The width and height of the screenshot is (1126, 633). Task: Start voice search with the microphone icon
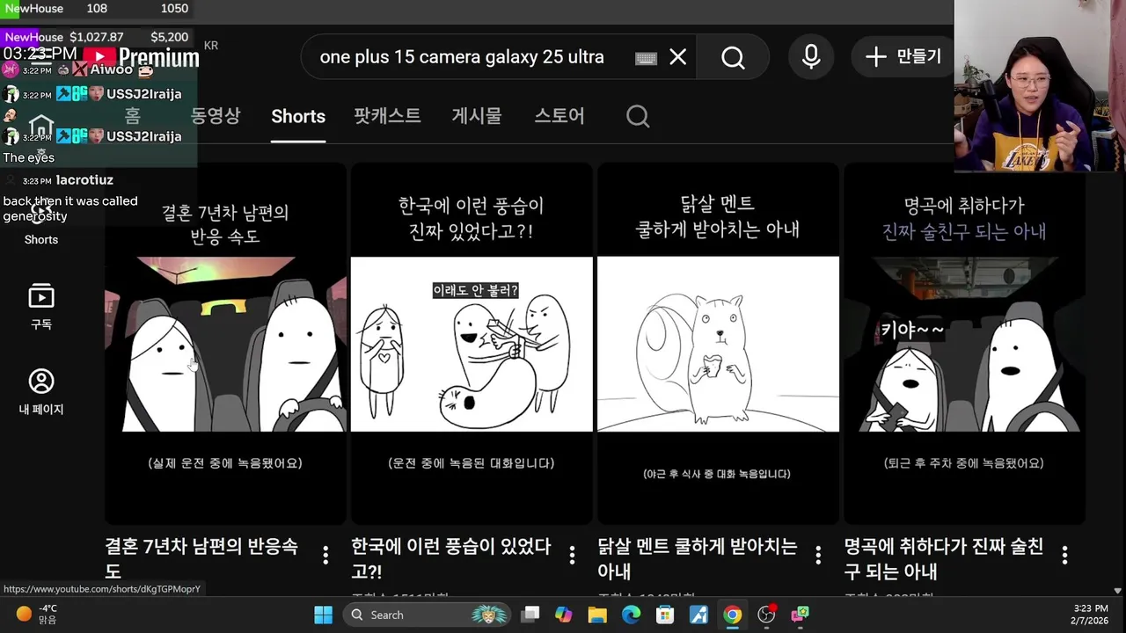(811, 57)
